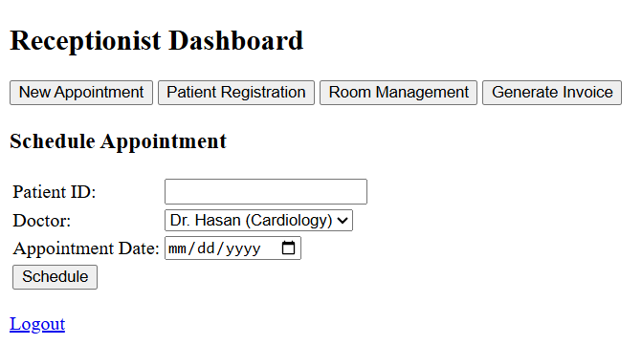Click the Patient ID label
This screenshot has height=345, width=642.
point(54,192)
